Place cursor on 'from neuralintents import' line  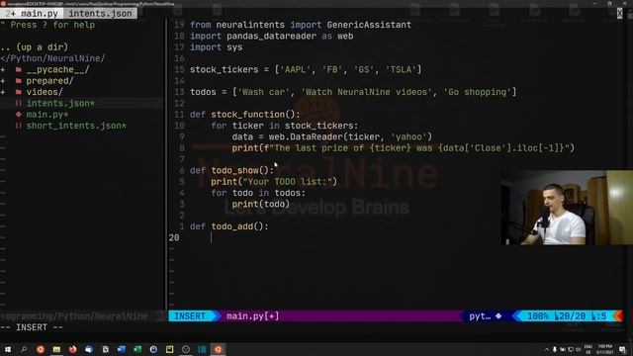coord(301,25)
